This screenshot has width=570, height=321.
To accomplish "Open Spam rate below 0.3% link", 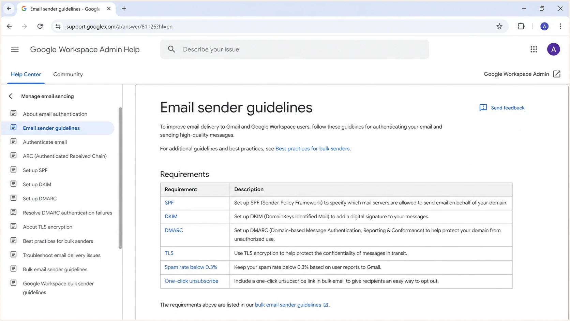I will pos(191,267).
